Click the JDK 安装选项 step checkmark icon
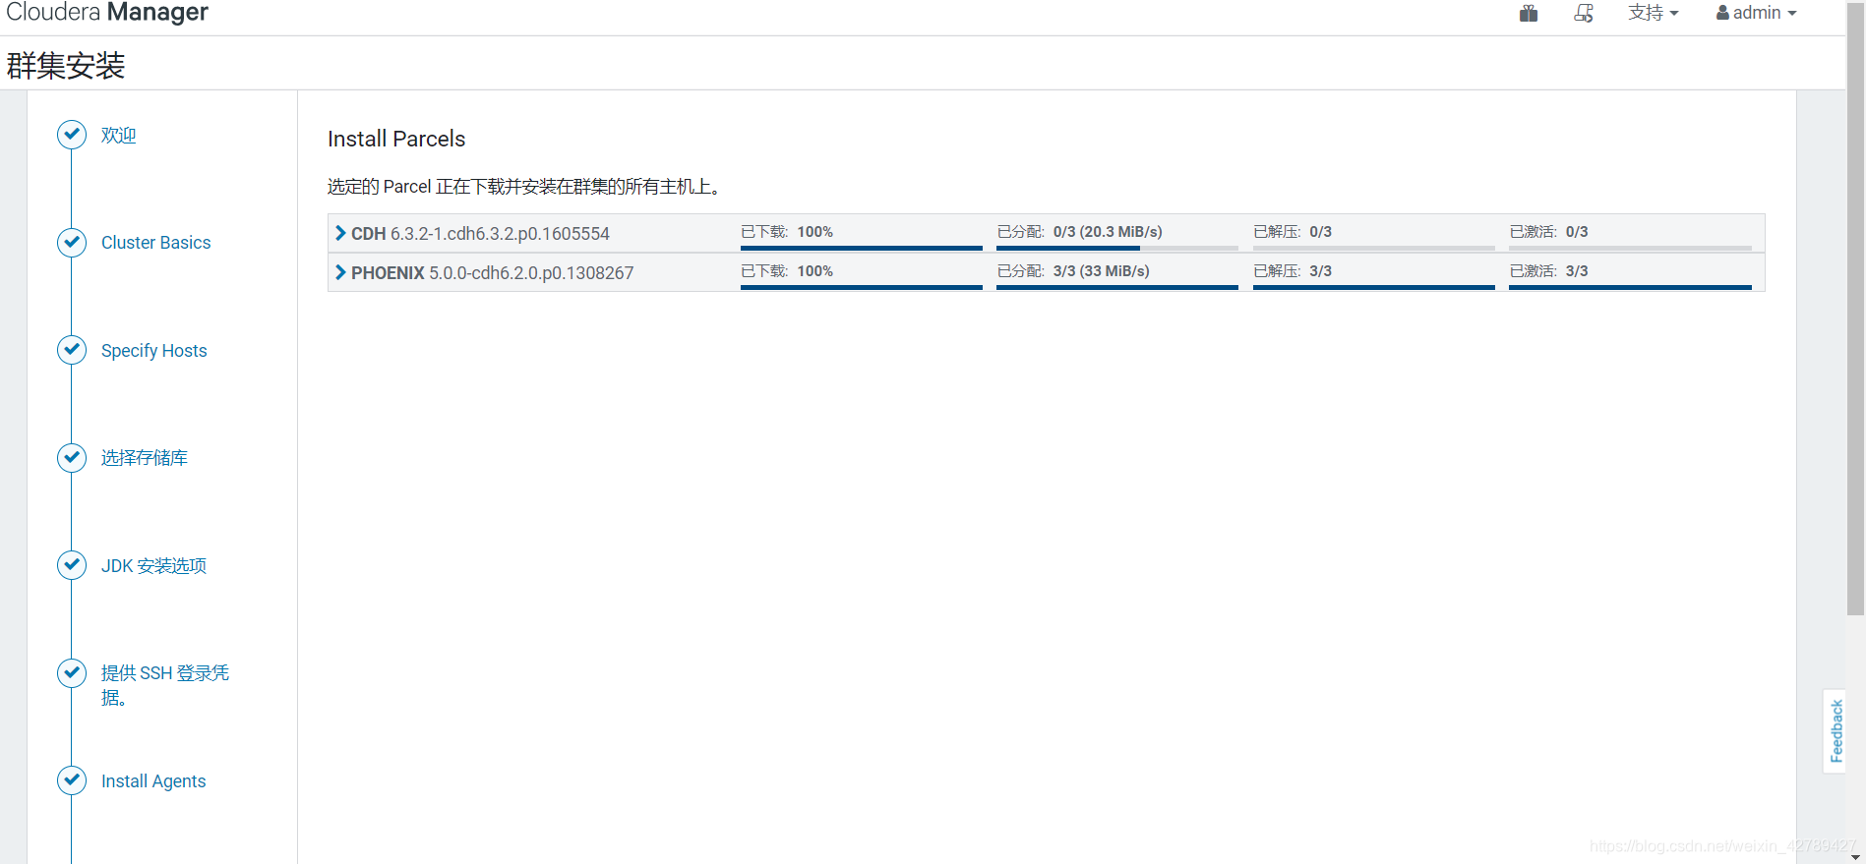Viewport: 1866px width, 864px height. click(72, 565)
